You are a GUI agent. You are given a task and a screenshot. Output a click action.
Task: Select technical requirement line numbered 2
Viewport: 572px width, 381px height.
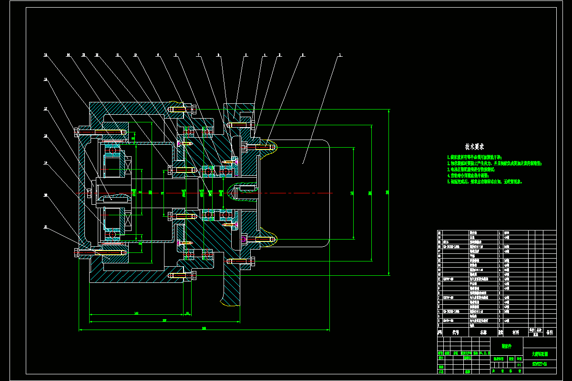pos(494,163)
